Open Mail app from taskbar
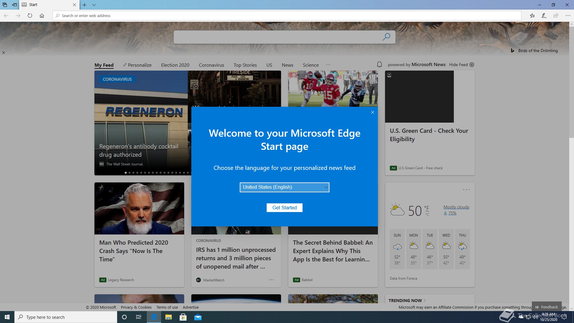Viewport: 574px width, 323px height. [198, 317]
